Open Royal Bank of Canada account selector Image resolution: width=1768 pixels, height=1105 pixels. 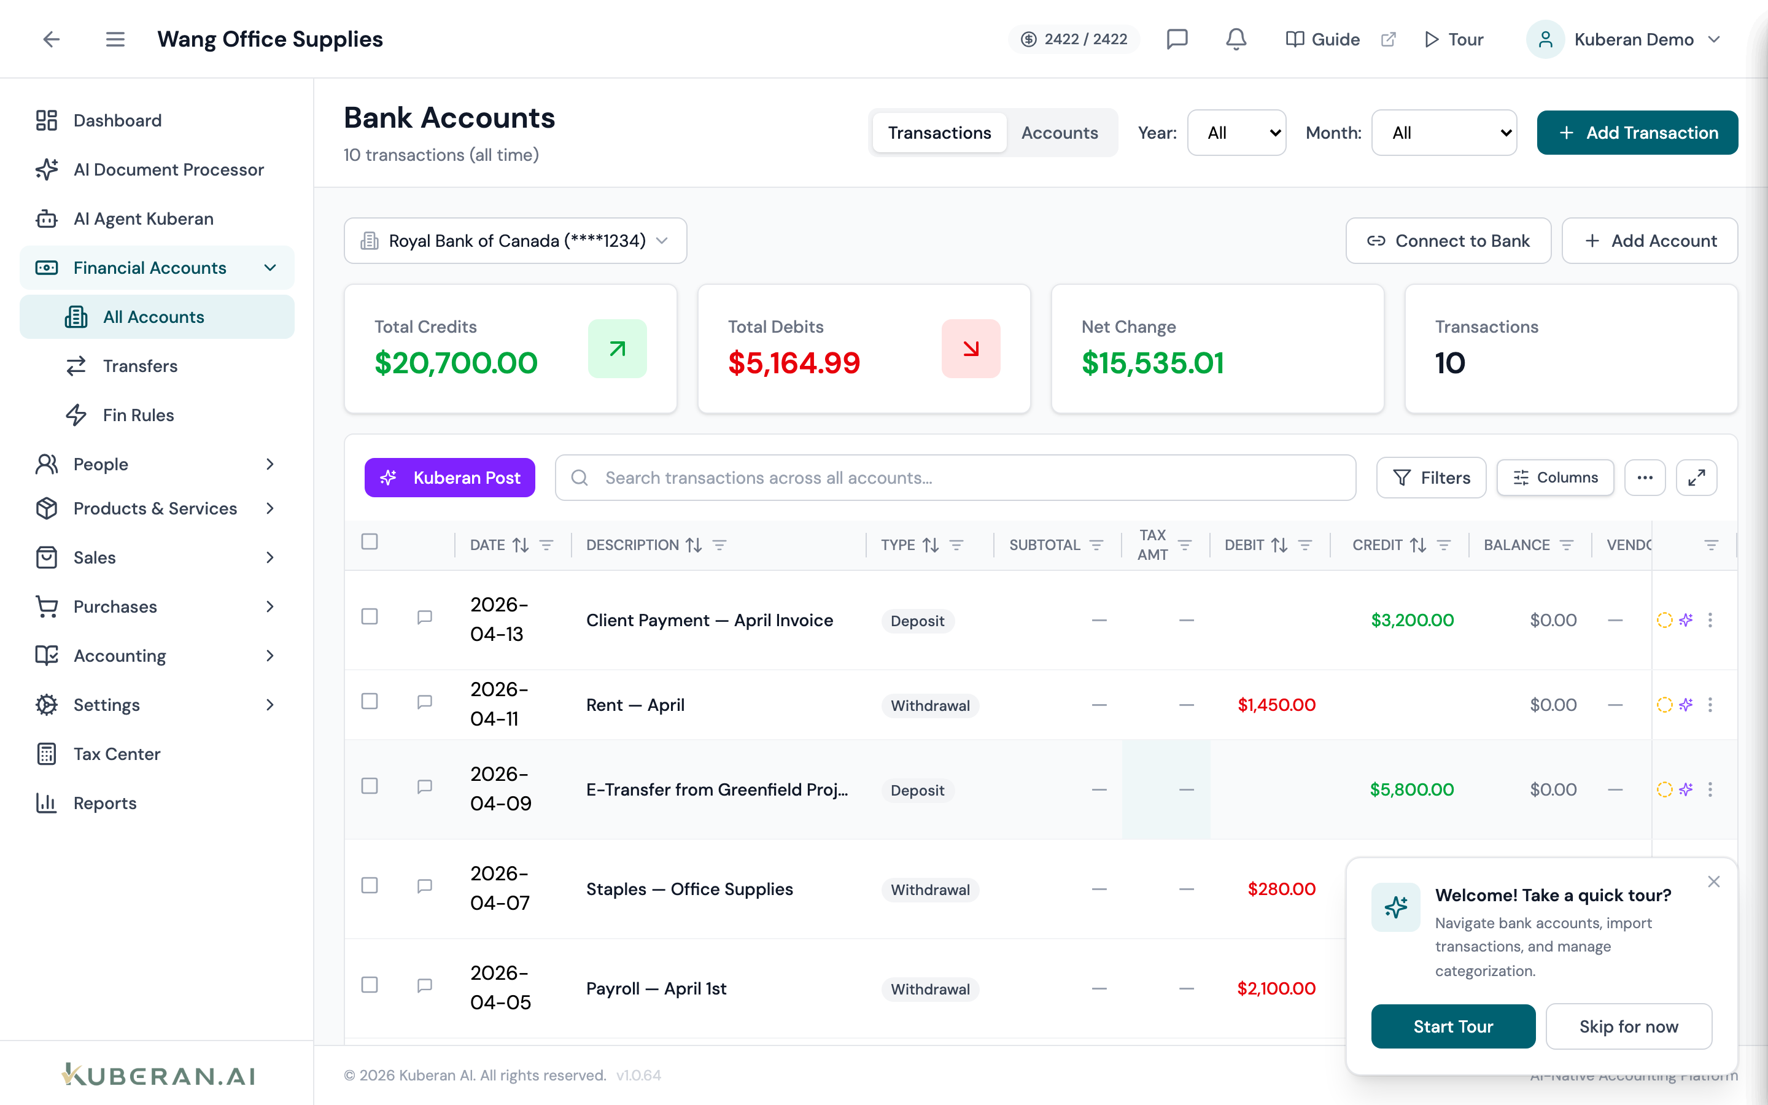point(515,241)
